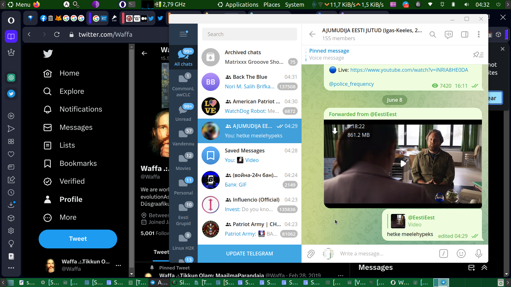
Task: Open ChatGPT in the Opera sidebar
Action: (11, 77)
